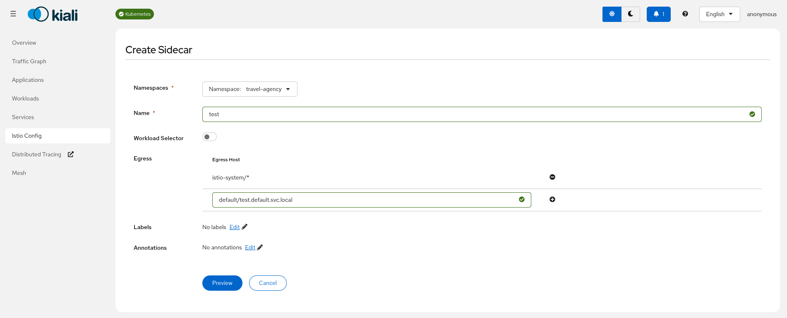Open the English language dropdown
The image size is (787, 318).
click(x=719, y=14)
